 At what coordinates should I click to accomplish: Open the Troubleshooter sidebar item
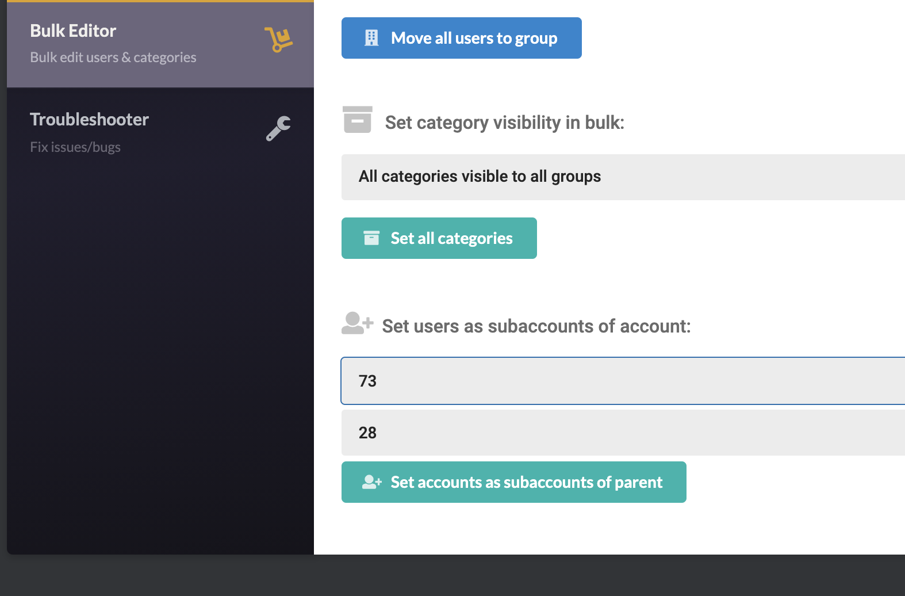coord(160,132)
